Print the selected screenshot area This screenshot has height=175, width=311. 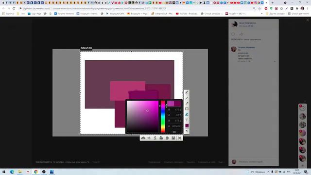coord(161,138)
